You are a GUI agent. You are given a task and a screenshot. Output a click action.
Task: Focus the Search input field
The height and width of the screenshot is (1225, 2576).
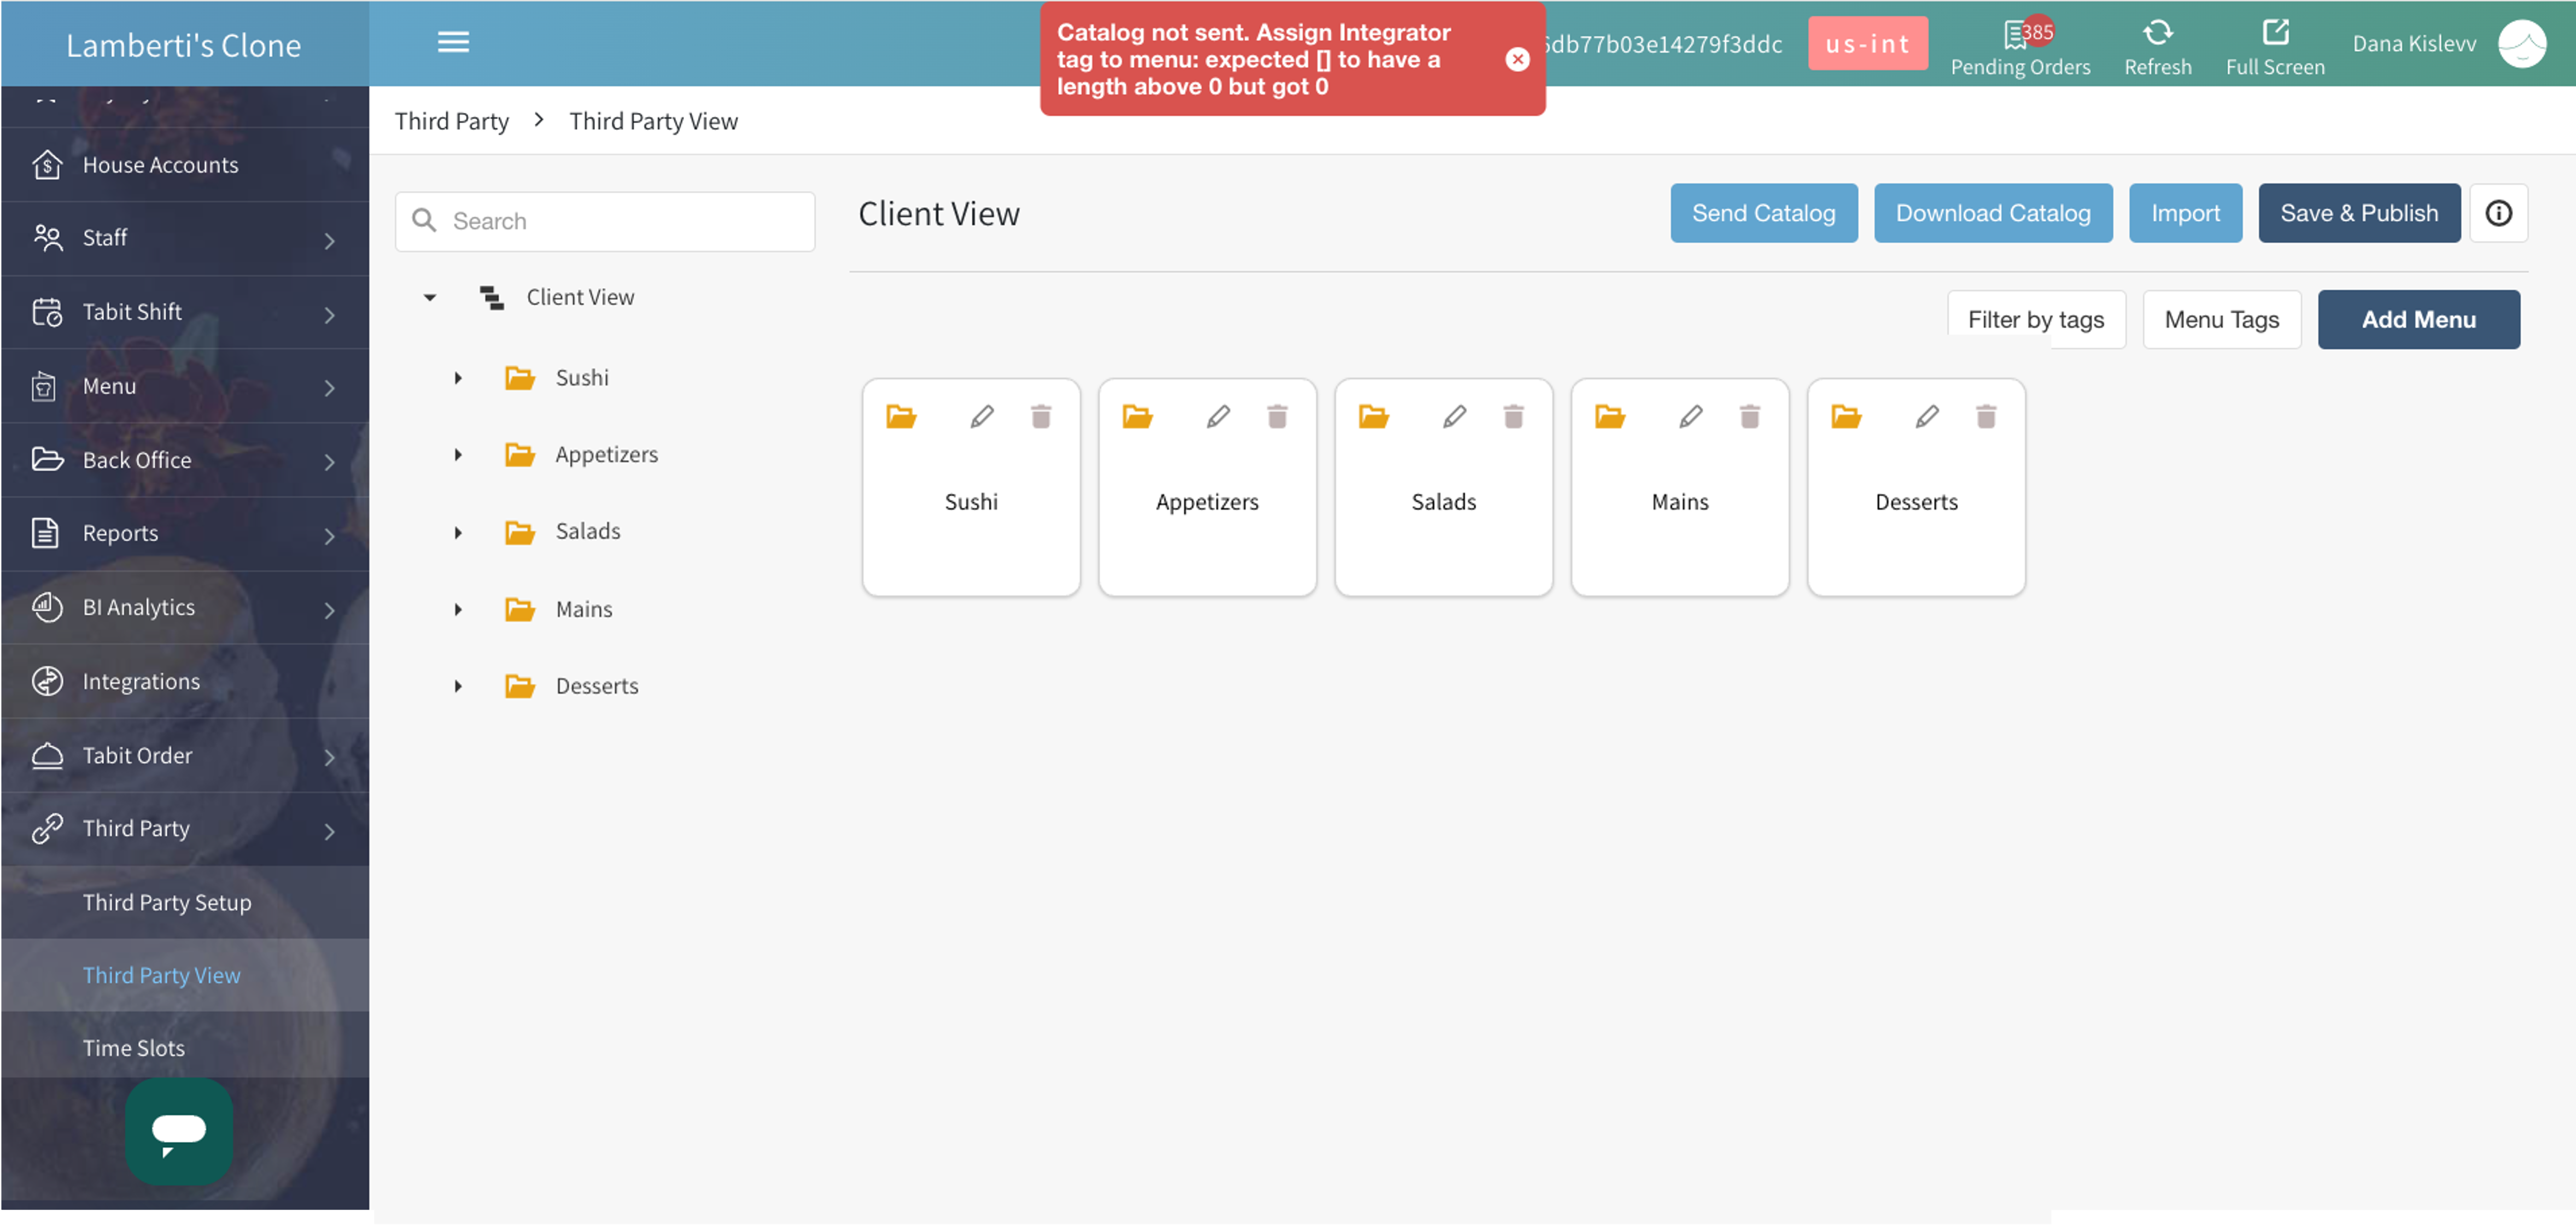click(620, 221)
